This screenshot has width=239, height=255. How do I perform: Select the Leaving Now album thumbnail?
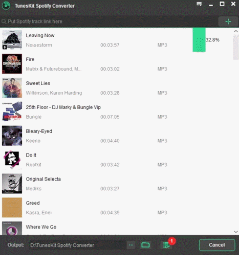point(12,40)
